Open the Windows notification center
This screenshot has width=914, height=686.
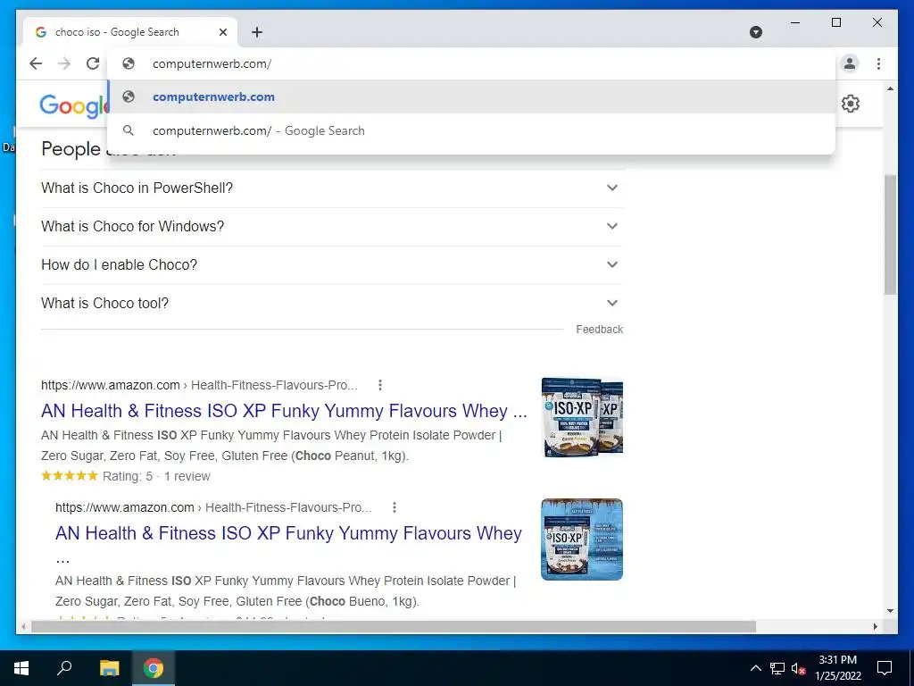(885, 668)
